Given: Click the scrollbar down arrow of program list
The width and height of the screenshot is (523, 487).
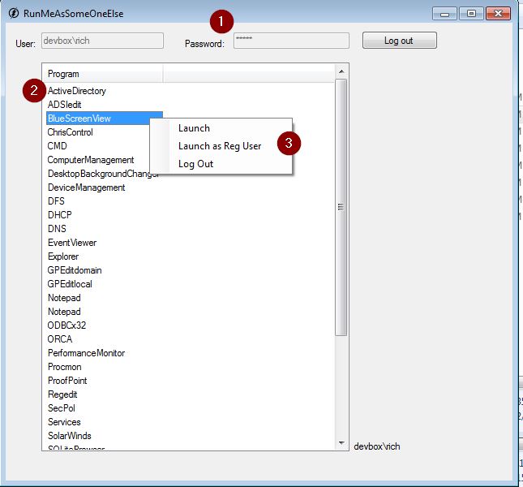Looking at the screenshot, I should (x=341, y=443).
